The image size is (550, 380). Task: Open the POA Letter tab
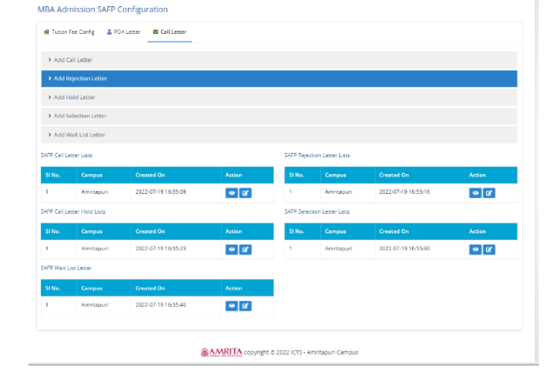click(123, 32)
